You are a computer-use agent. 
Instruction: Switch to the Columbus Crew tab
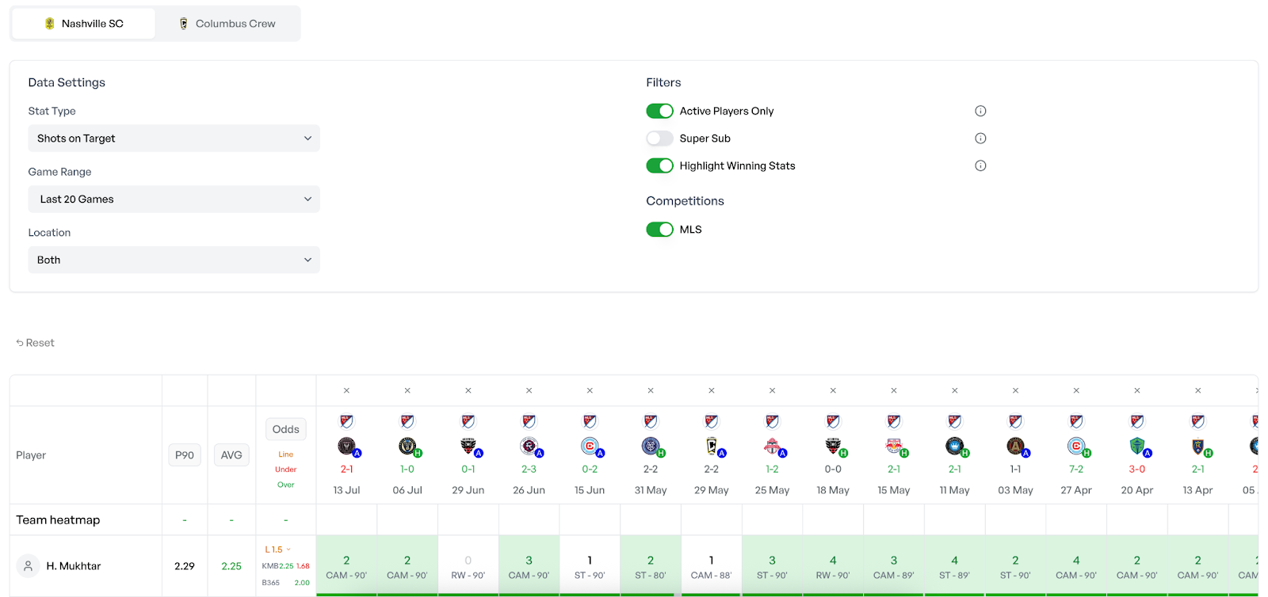pyautogui.click(x=227, y=24)
